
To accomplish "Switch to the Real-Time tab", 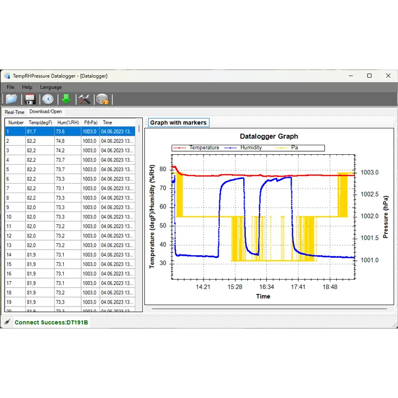I will pos(13,112).
